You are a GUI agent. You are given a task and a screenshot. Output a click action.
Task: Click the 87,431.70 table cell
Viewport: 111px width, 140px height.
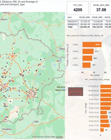(x=85, y=24)
